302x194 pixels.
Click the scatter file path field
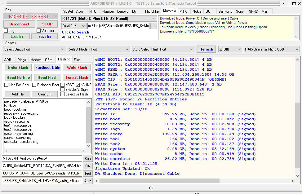[x=42, y=159]
